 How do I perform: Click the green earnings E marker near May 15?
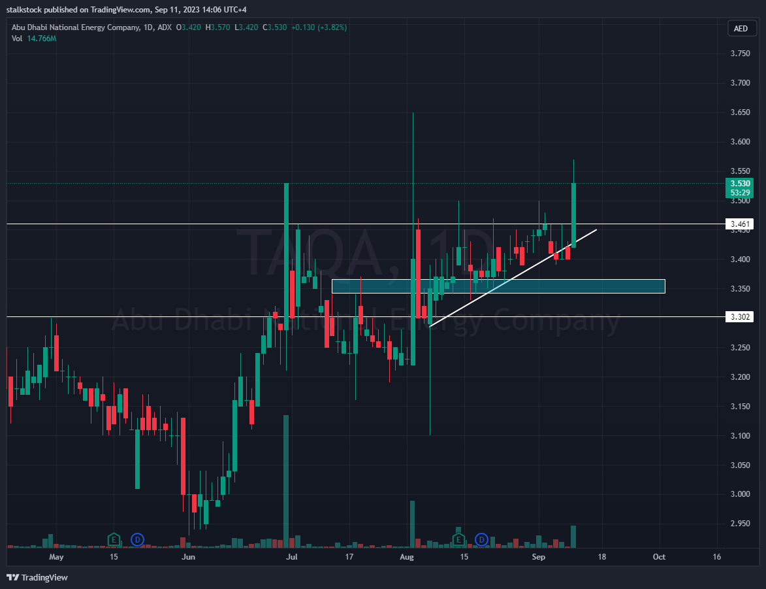[x=114, y=540]
